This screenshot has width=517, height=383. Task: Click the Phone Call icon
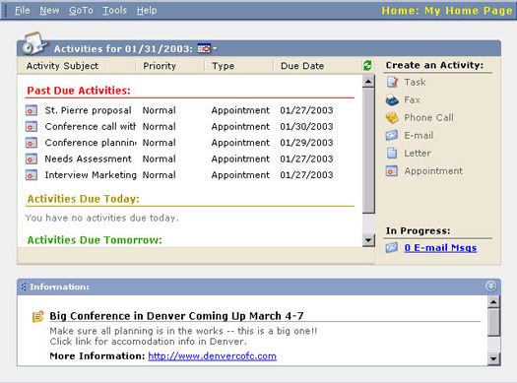click(392, 117)
